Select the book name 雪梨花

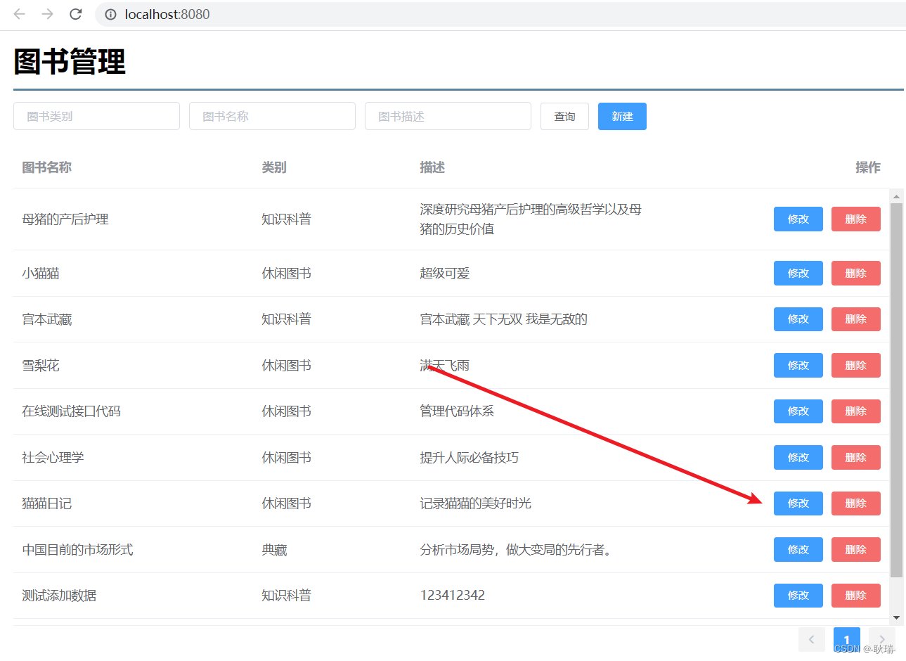pyautogui.click(x=41, y=365)
